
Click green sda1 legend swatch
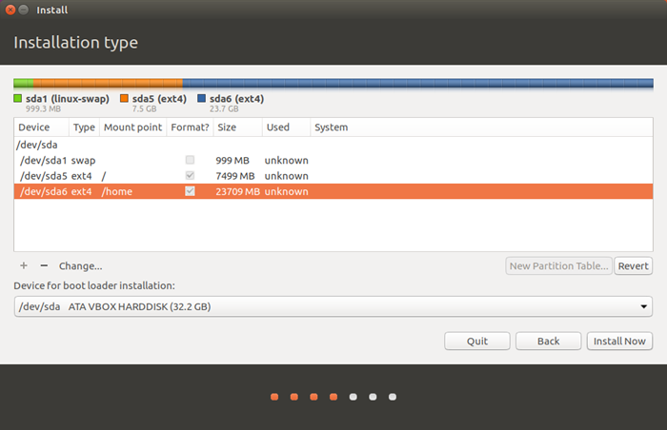[17, 99]
